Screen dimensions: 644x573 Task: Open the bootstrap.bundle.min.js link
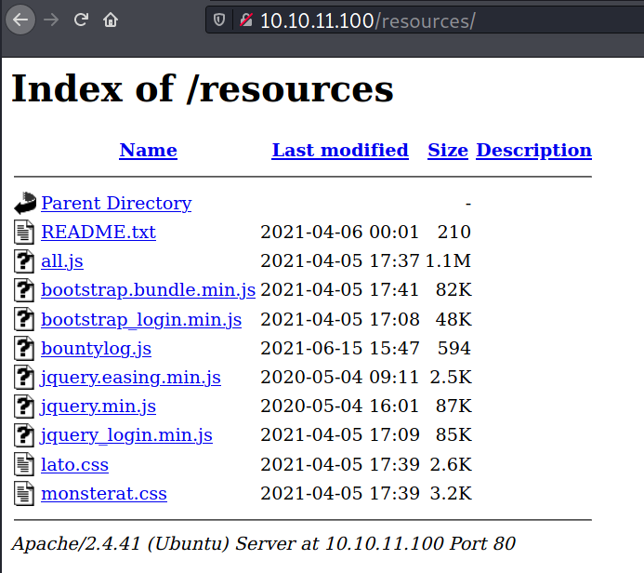(x=149, y=290)
